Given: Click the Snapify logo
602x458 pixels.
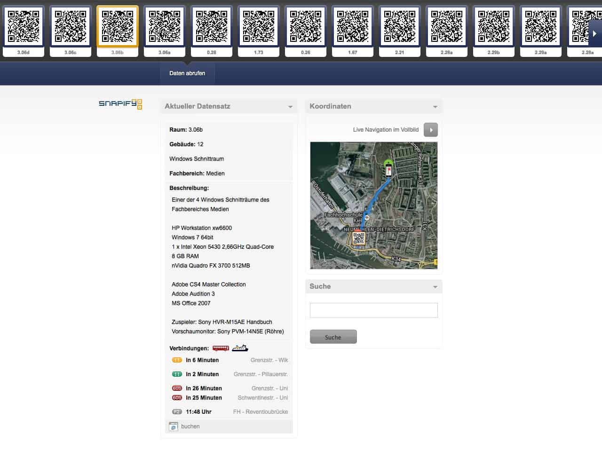Looking at the screenshot, I should (x=120, y=104).
